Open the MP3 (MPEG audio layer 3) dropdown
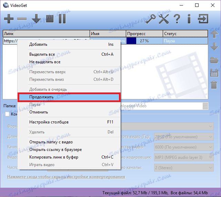 184,157
